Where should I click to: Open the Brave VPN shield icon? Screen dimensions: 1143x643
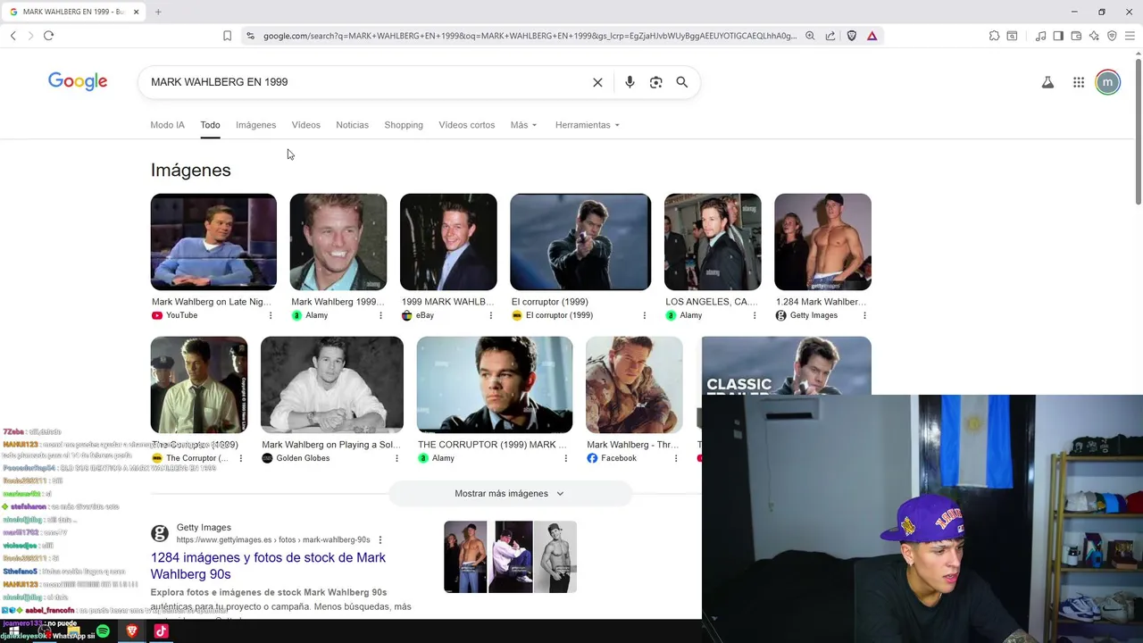[x=1112, y=36]
